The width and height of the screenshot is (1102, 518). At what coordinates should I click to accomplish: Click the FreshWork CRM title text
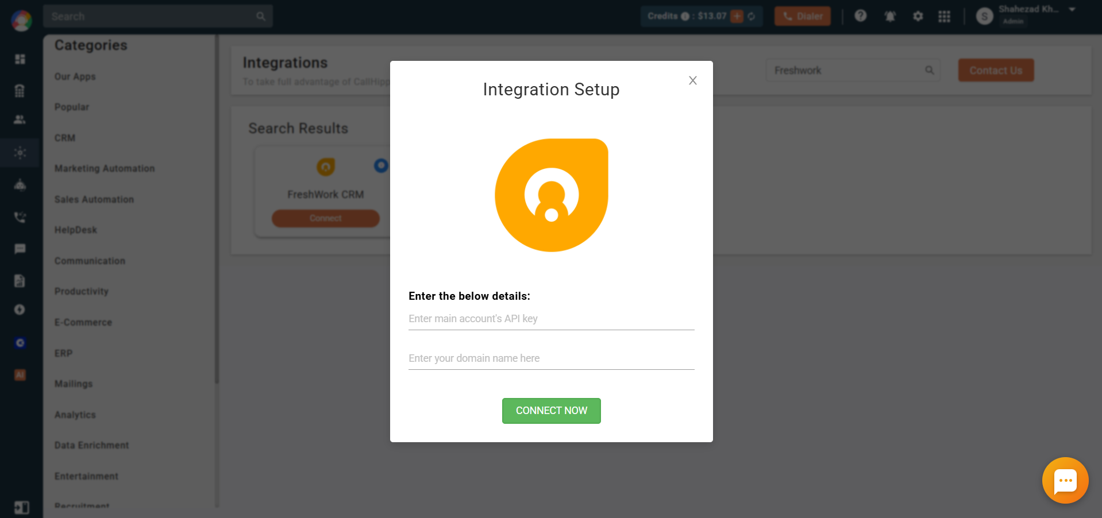[x=326, y=195]
